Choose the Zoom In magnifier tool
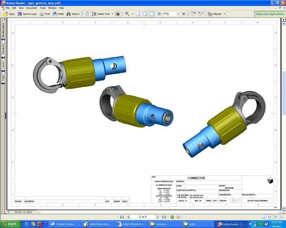The height and width of the screenshot is (228, 286). pyautogui.click(x=127, y=14)
